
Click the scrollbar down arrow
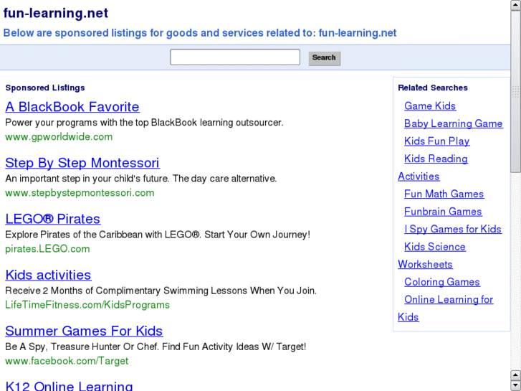tap(515, 385)
